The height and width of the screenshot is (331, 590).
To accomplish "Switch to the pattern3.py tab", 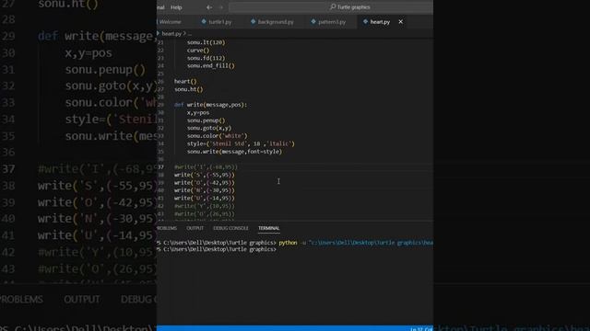I will point(332,22).
